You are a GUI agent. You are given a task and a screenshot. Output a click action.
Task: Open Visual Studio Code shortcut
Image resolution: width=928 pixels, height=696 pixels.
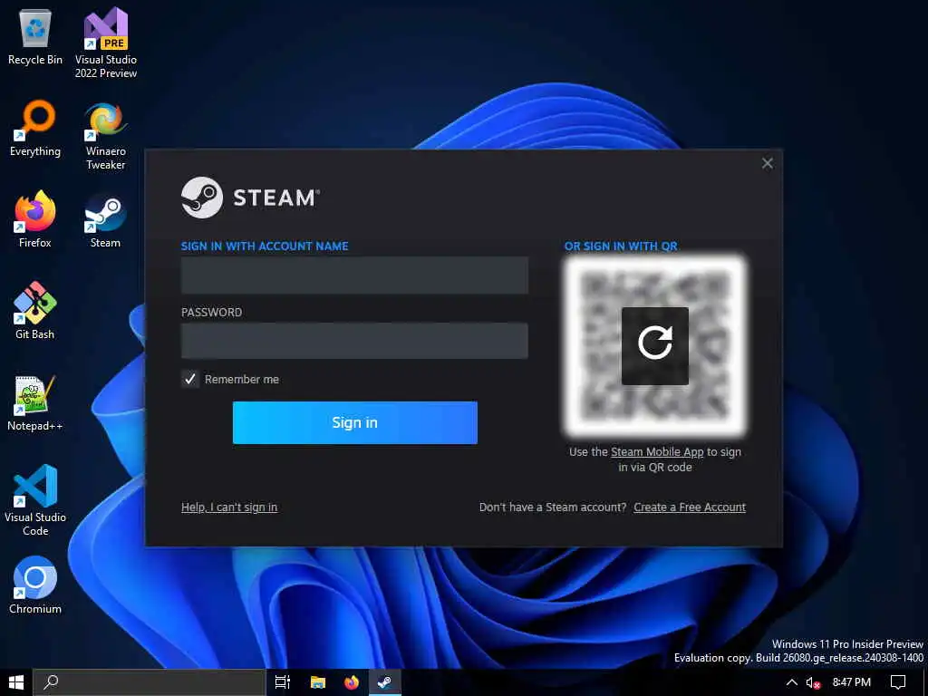pos(35,500)
